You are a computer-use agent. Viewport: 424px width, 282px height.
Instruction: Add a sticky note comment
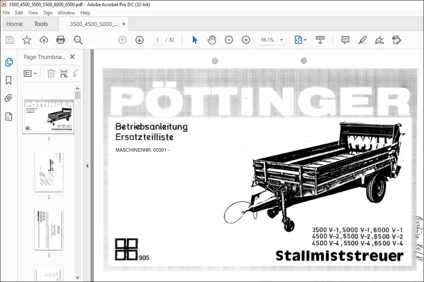click(x=345, y=40)
